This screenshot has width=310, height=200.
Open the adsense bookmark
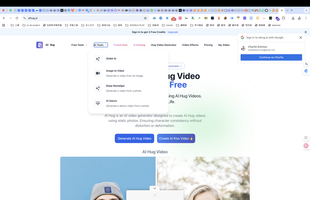274,25
